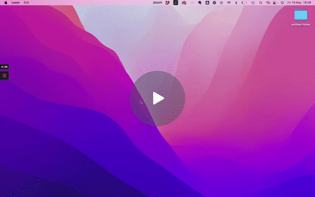Image resolution: width=315 pixels, height=197 pixels.
Task: Click the zoom icon in the menu bar
Action: [157, 3]
